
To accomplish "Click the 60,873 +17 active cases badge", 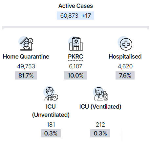I will tap(75, 16).
